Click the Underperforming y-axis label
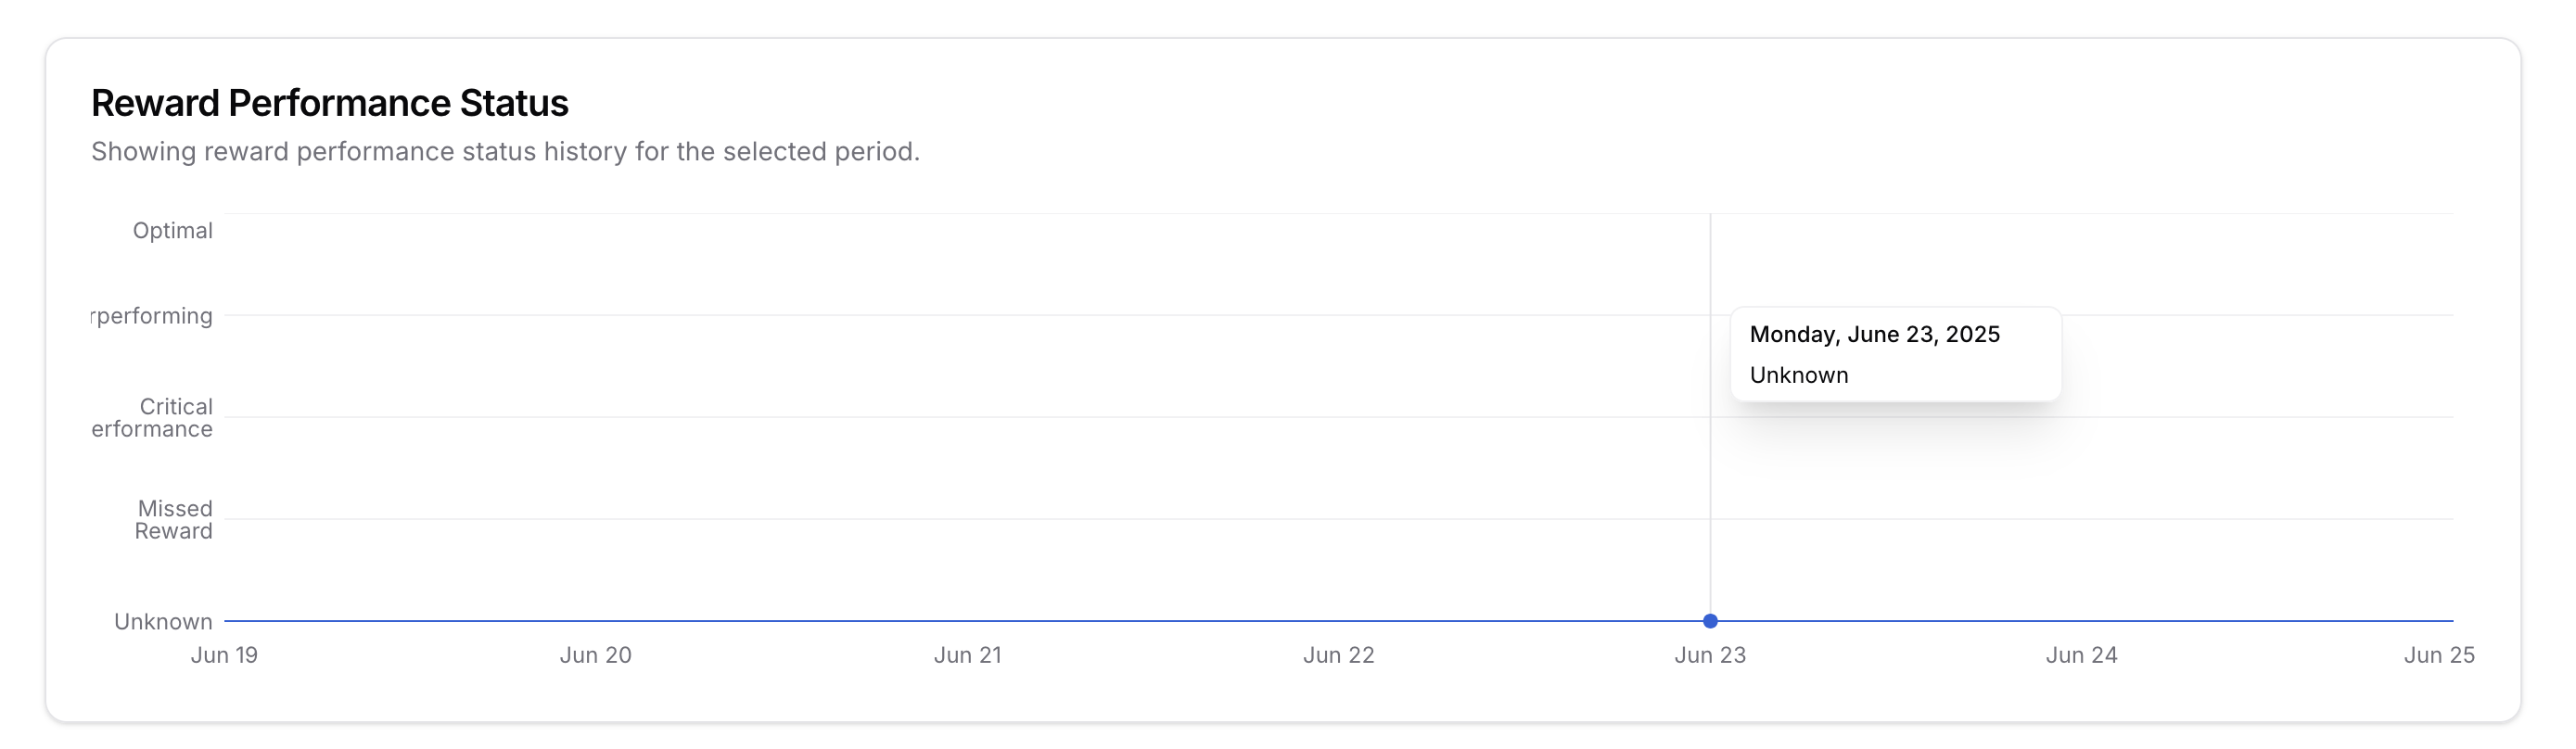Image resolution: width=2576 pixels, height=749 pixels. (x=152, y=316)
